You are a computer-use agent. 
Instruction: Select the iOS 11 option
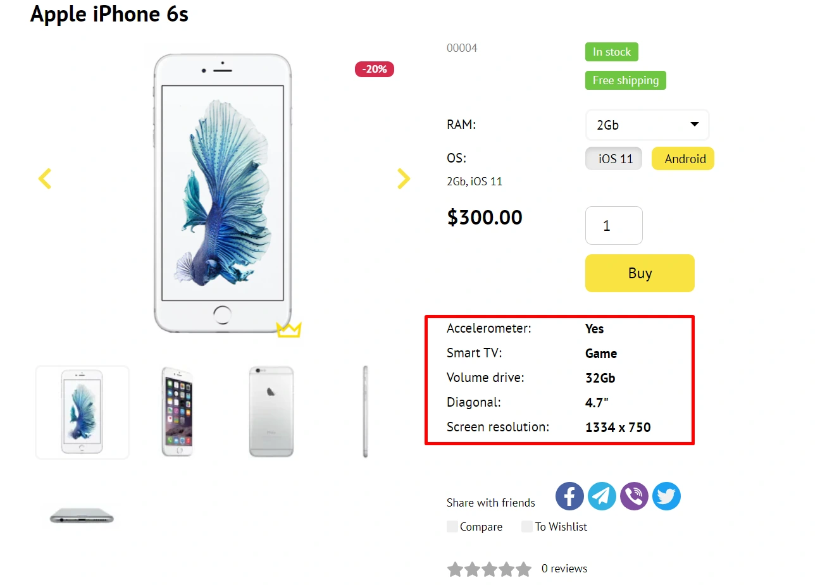pos(614,159)
